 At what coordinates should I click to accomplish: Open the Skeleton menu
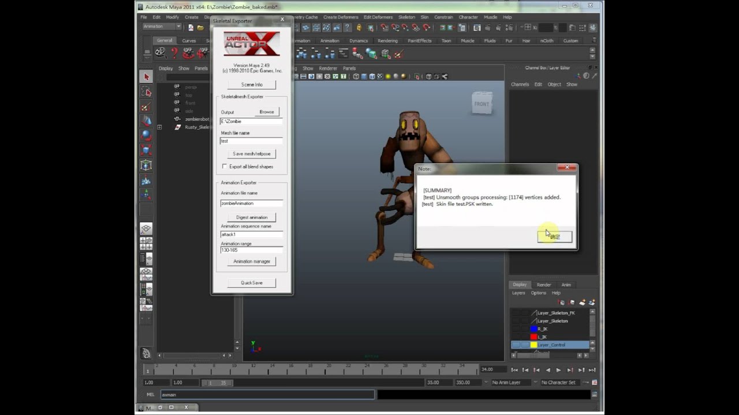406,17
